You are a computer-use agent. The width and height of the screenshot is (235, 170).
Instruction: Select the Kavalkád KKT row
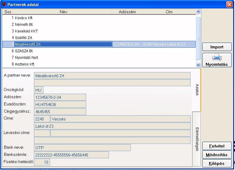coord(99,31)
